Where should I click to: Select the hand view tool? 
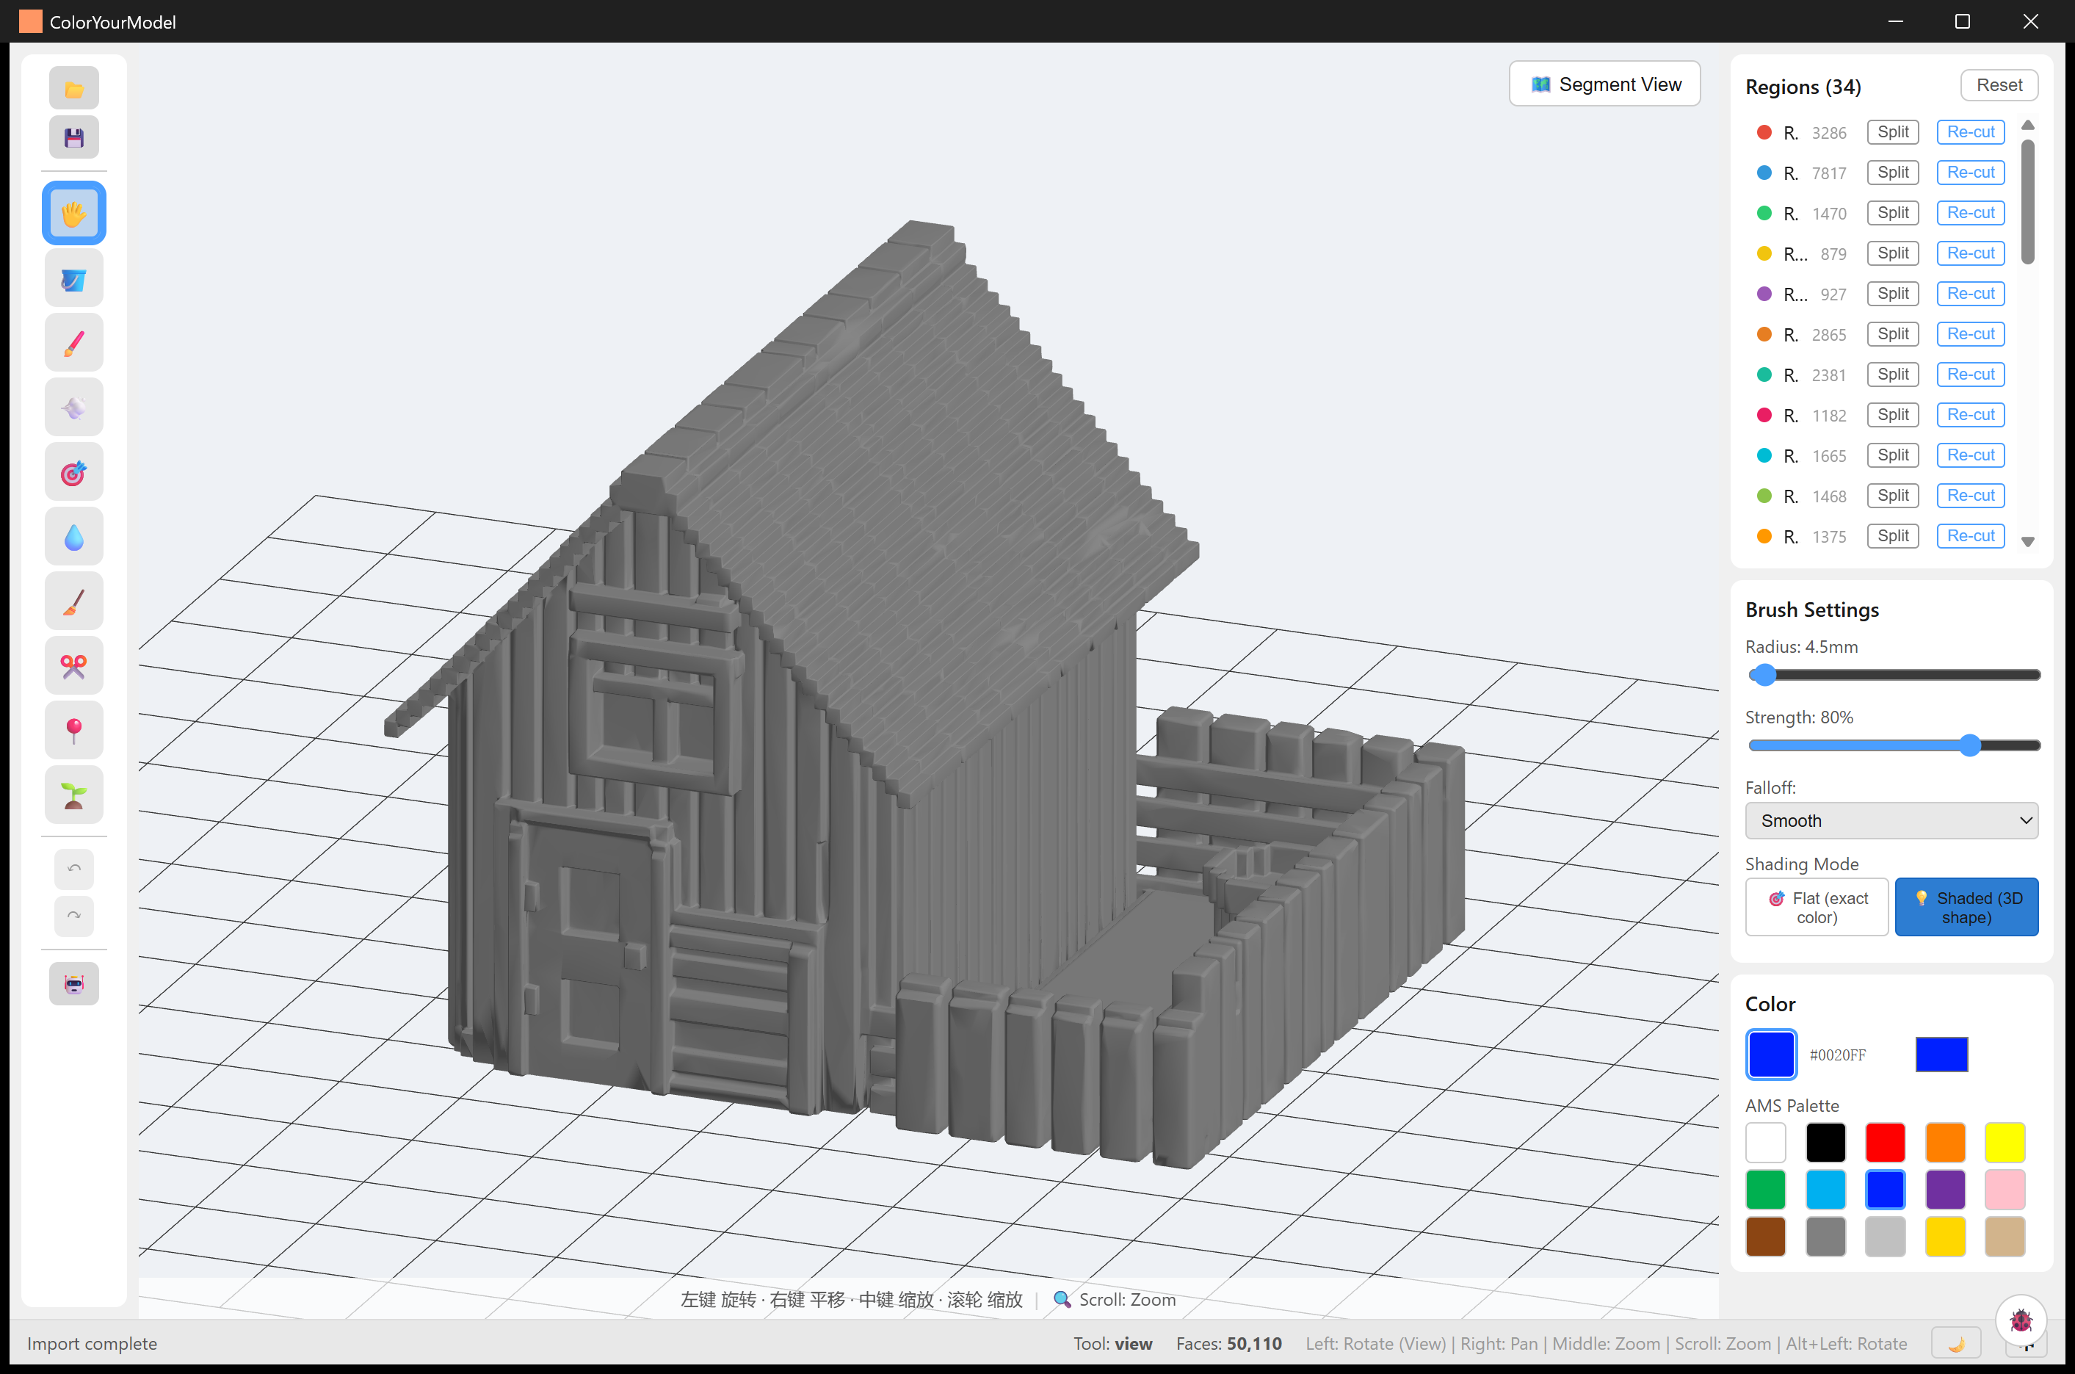tap(73, 213)
